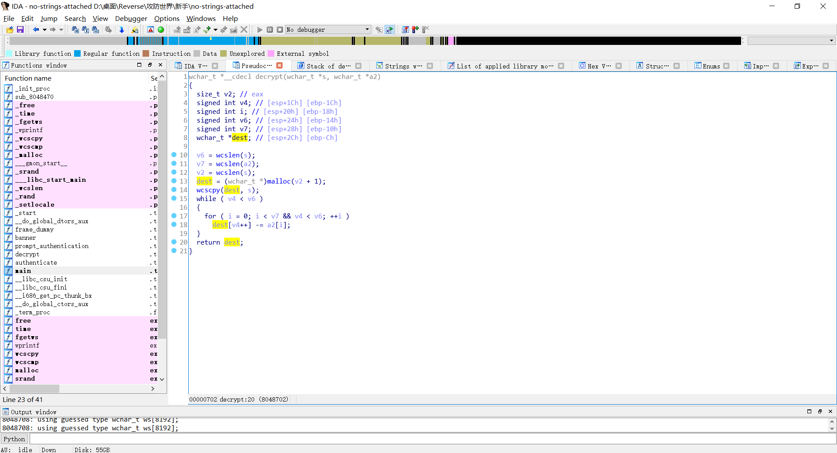Open the back-history dropdown arrow
This screenshot has height=453, width=837.
tap(44, 30)
